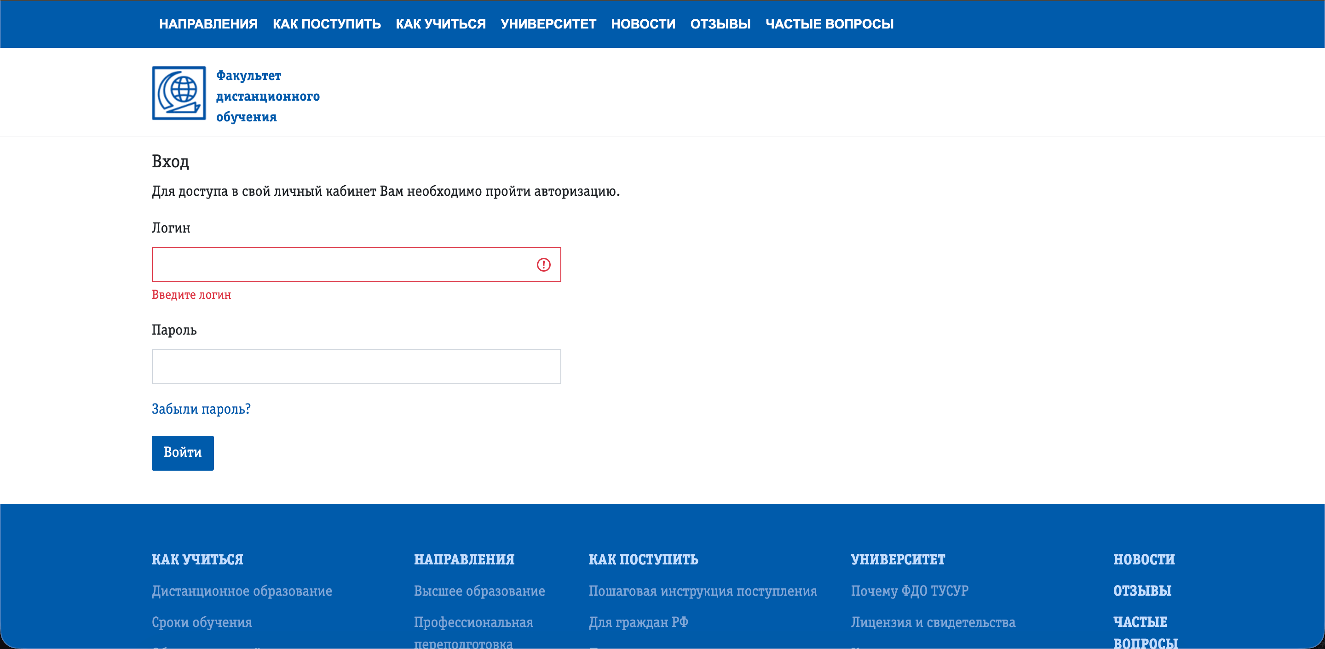
Task: Open ЧАСТЫЕ ВОПРОСЫ in the top navigation
Action: tap(829, 23)
